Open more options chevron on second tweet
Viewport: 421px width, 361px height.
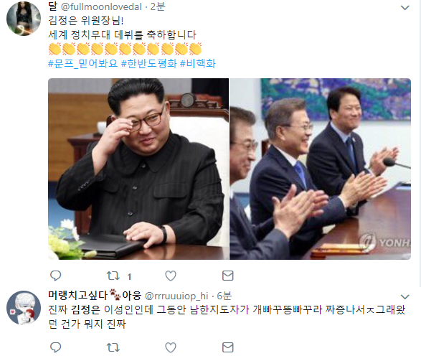click(x=405, y=297)
